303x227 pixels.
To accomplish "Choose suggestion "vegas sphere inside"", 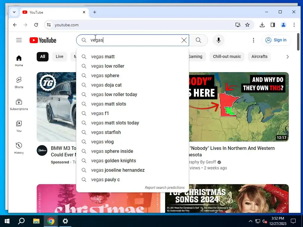I will pos(133,151).
